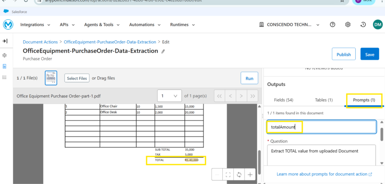
Task: Open the Help question mark icon
Action: 332,25
